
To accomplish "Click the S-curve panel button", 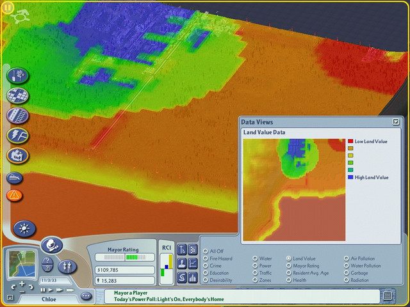I will (x=182, y=278).
